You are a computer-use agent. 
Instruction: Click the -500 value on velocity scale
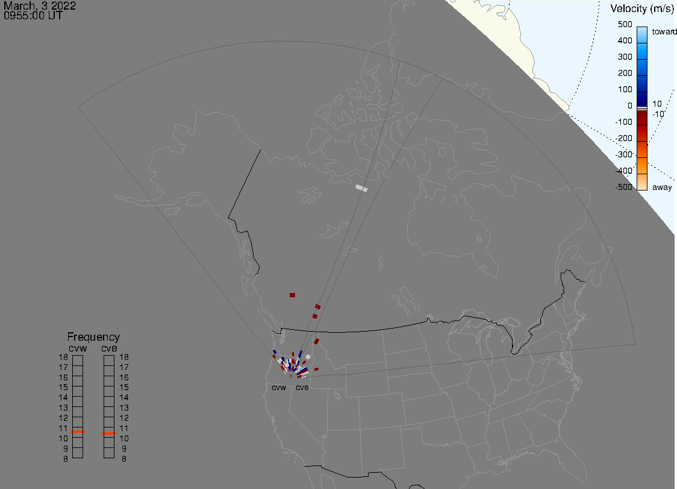click(624, 187)
